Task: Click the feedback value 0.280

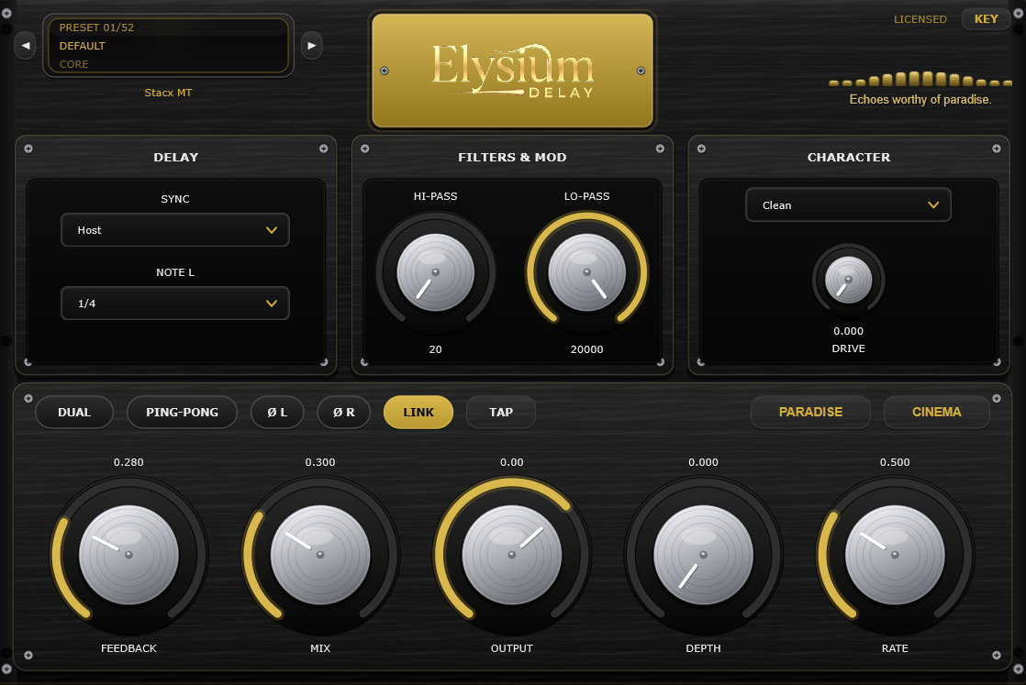Action: pyautogui.click(x=128, y=462)
